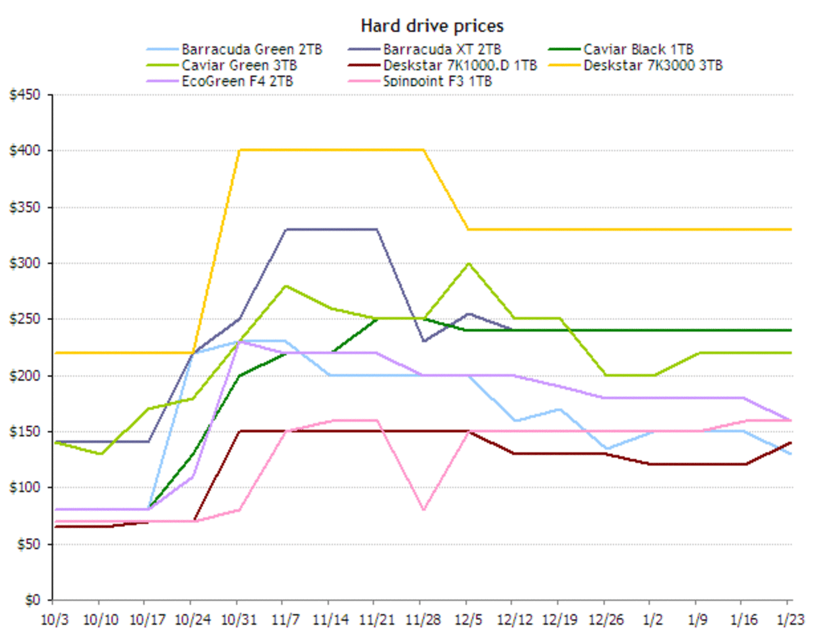Click the Deskstar 7K1000.D 1TB legend label
Viewport: 821px width, 638px height.
[460, 65]
